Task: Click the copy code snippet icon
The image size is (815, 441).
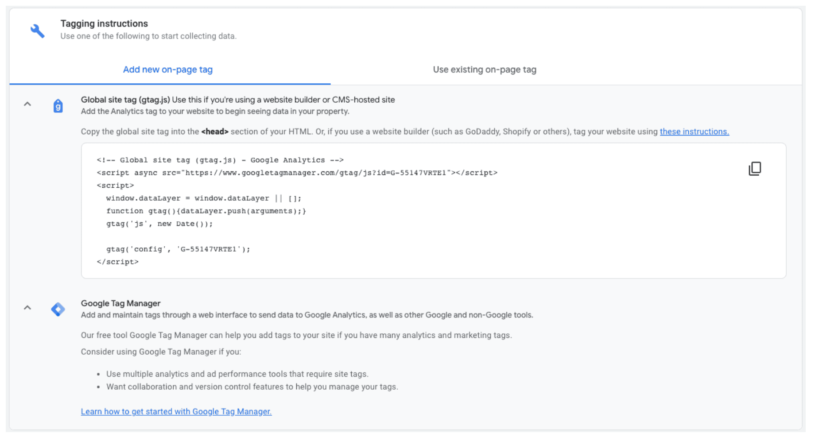Action: point(755,169)
